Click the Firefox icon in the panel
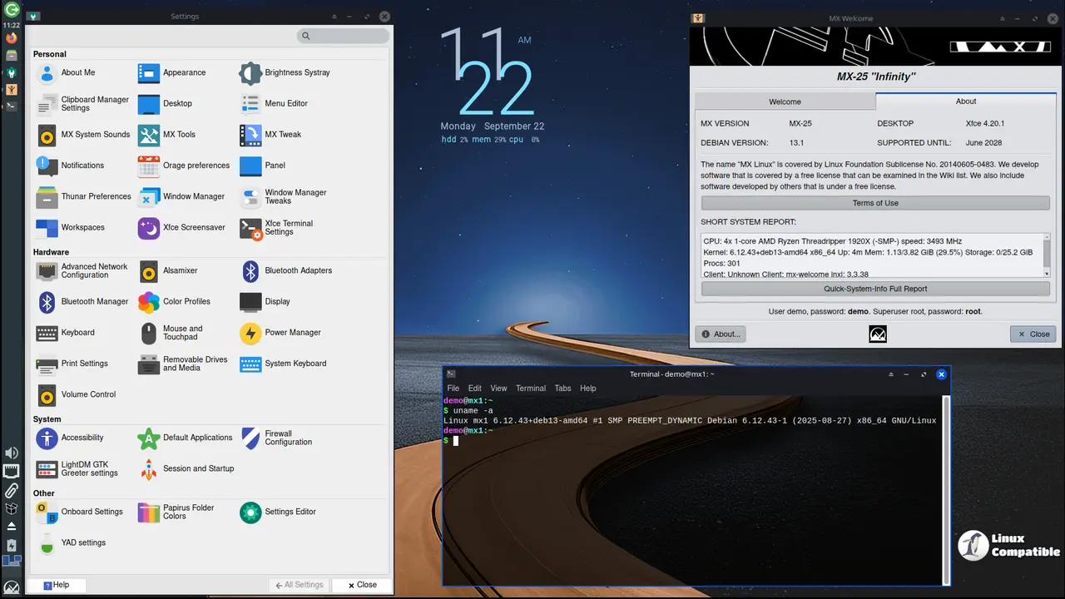Image resolution: width=1065 pixels, height=599 pixels. pos(12,38)
